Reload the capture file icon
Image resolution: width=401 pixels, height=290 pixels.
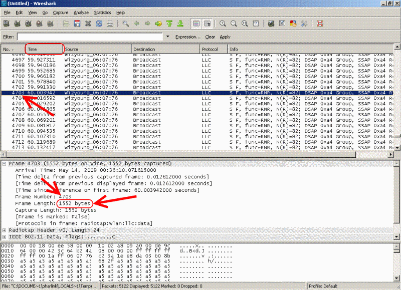coord(99,24)
